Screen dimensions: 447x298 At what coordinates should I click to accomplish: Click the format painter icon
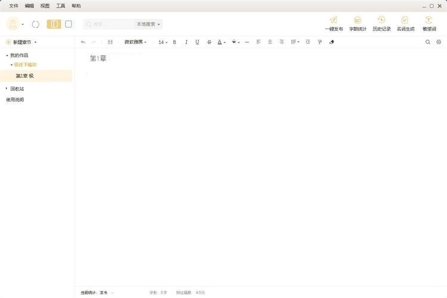(x=319, y=42)
